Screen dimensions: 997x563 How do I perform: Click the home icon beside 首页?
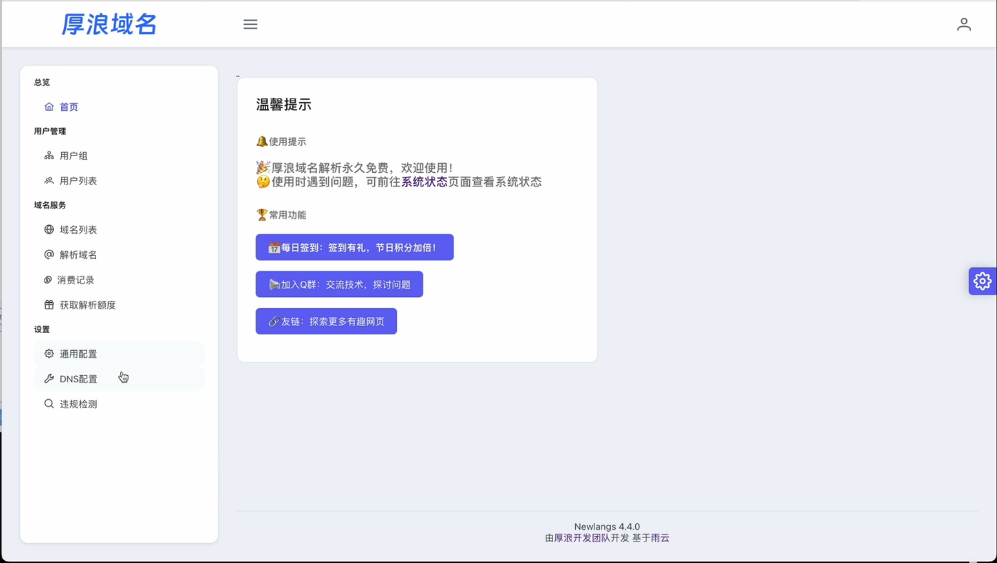pos(49,106)
